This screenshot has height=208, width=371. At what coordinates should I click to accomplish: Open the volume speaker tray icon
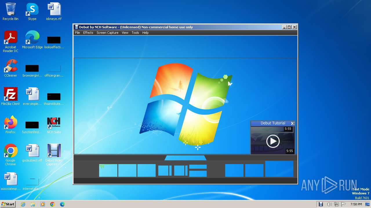point(329,204)
